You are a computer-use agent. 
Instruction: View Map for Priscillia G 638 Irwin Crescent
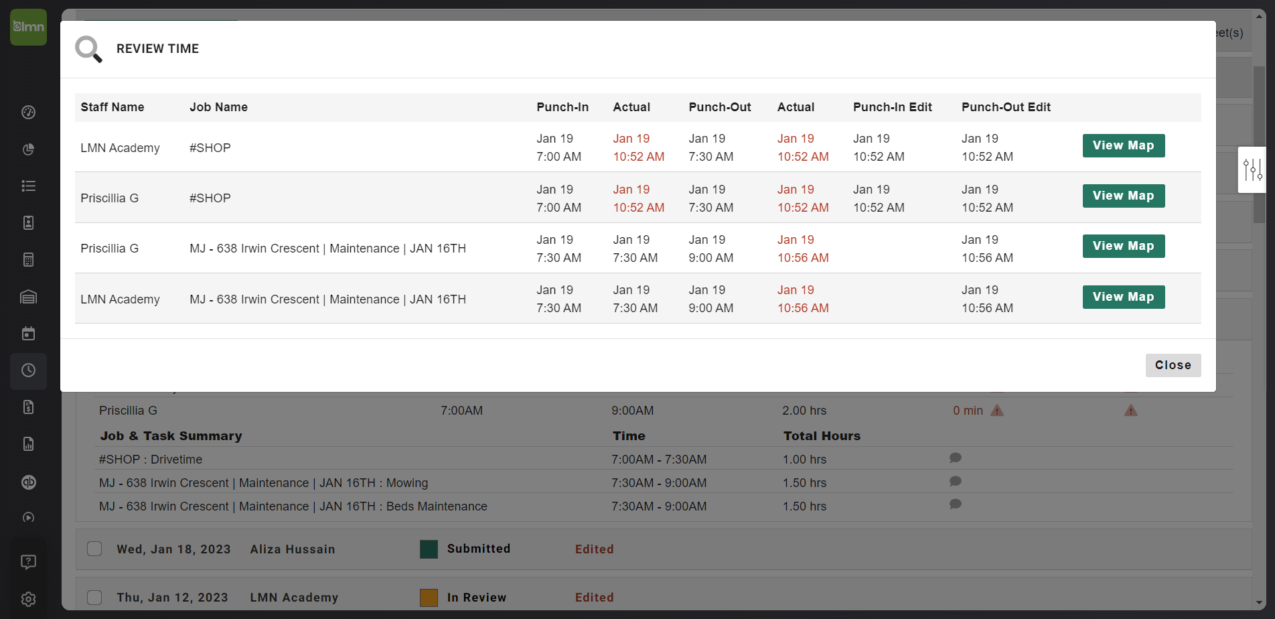1124,246
